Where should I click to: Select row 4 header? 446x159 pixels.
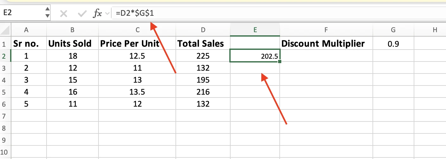click(x=5, y=80)
